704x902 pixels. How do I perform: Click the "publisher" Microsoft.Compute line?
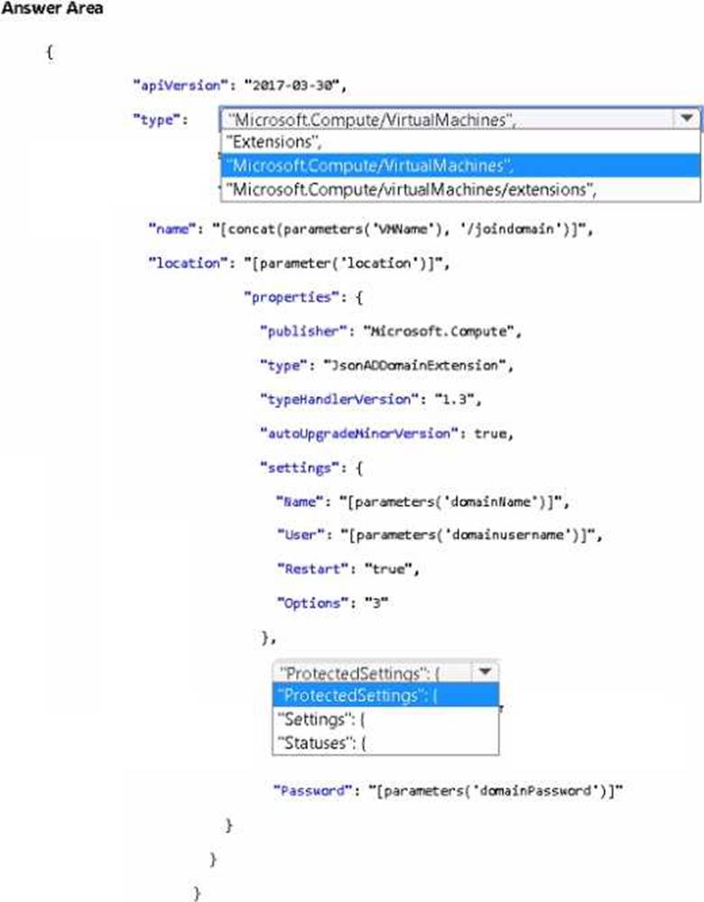click(x=390, y=331)
